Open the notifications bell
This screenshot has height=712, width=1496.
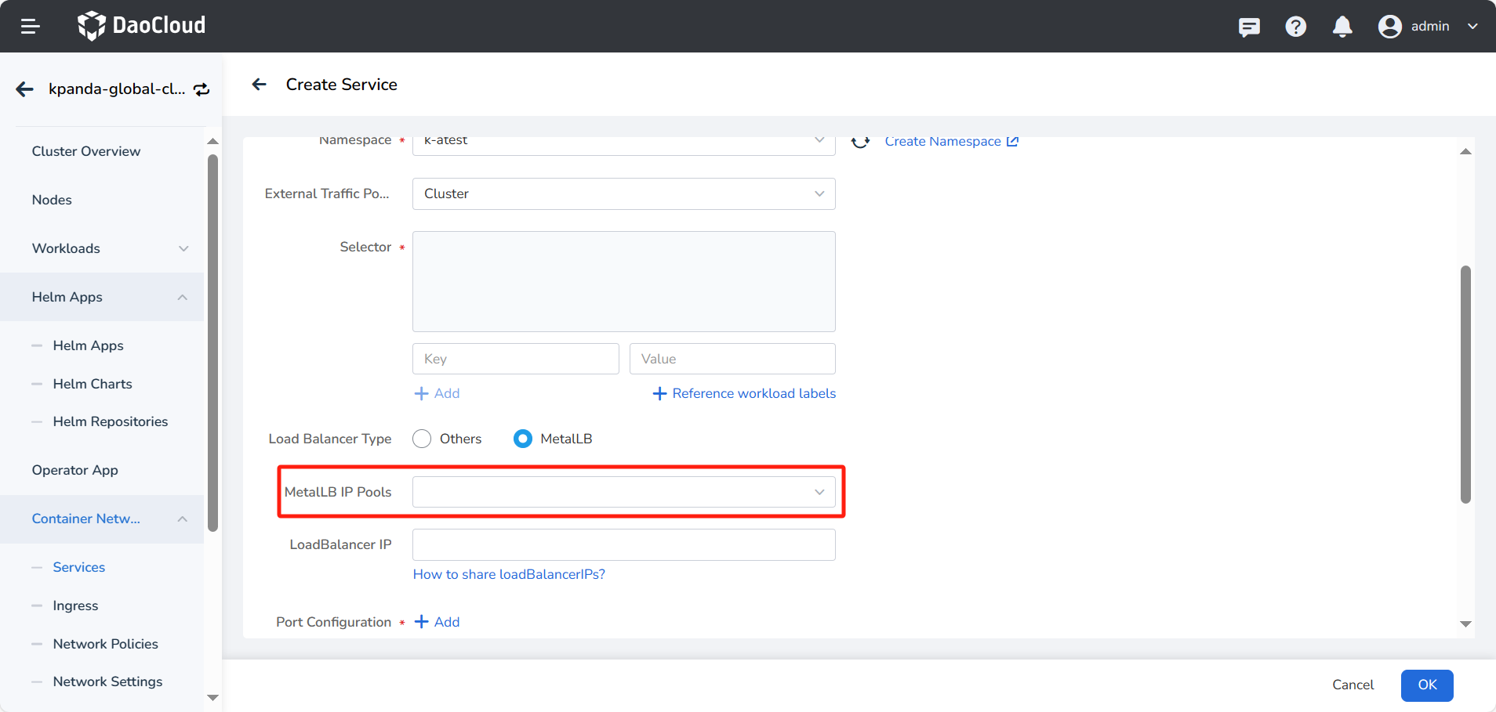pyautogui.click(x=1342, y=26)
